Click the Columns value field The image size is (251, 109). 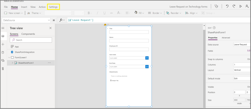tap(242, 65)
